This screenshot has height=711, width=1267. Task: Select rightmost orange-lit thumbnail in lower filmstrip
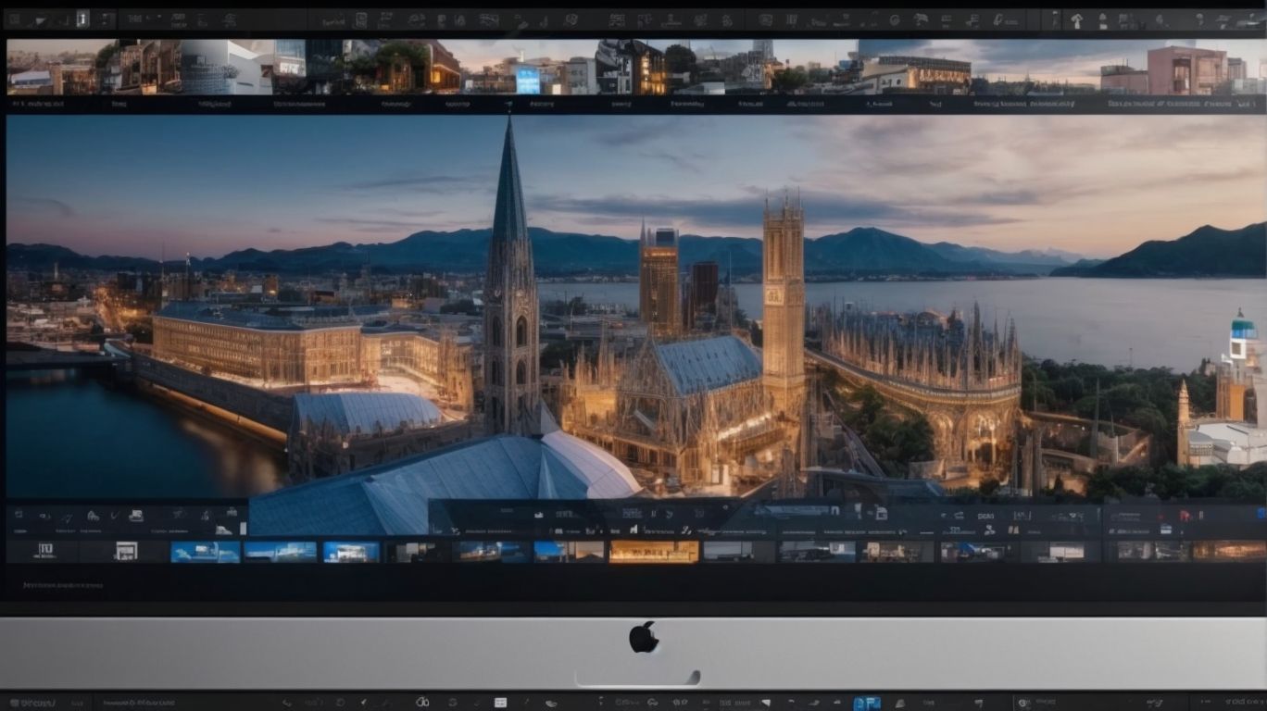1228,551
